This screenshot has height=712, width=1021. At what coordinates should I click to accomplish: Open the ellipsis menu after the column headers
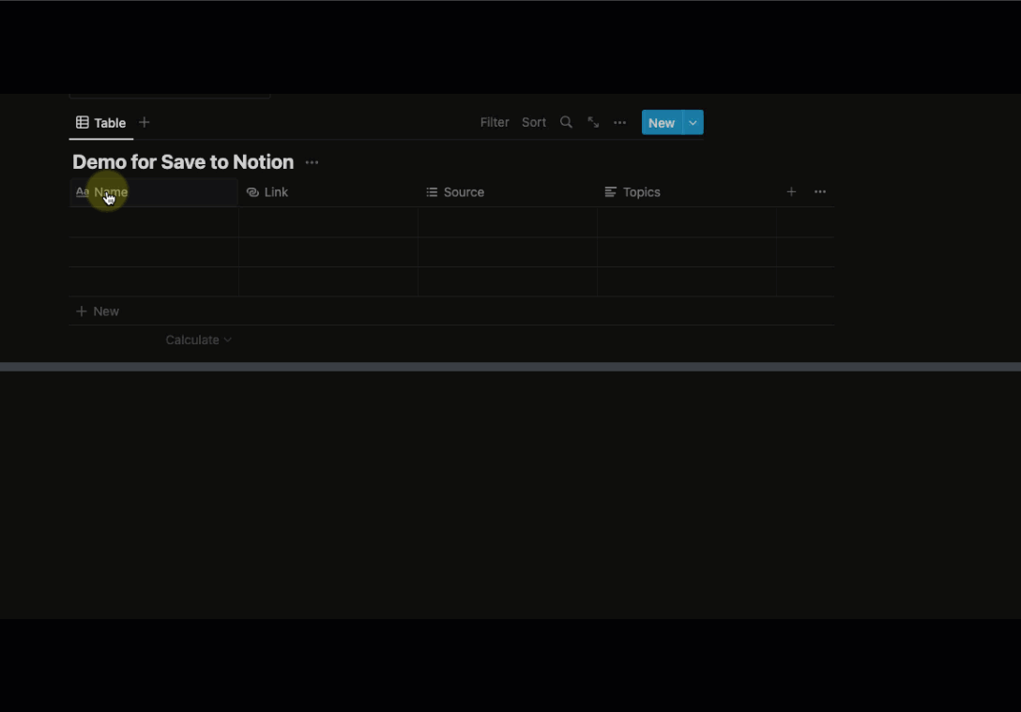pos(820,192)
